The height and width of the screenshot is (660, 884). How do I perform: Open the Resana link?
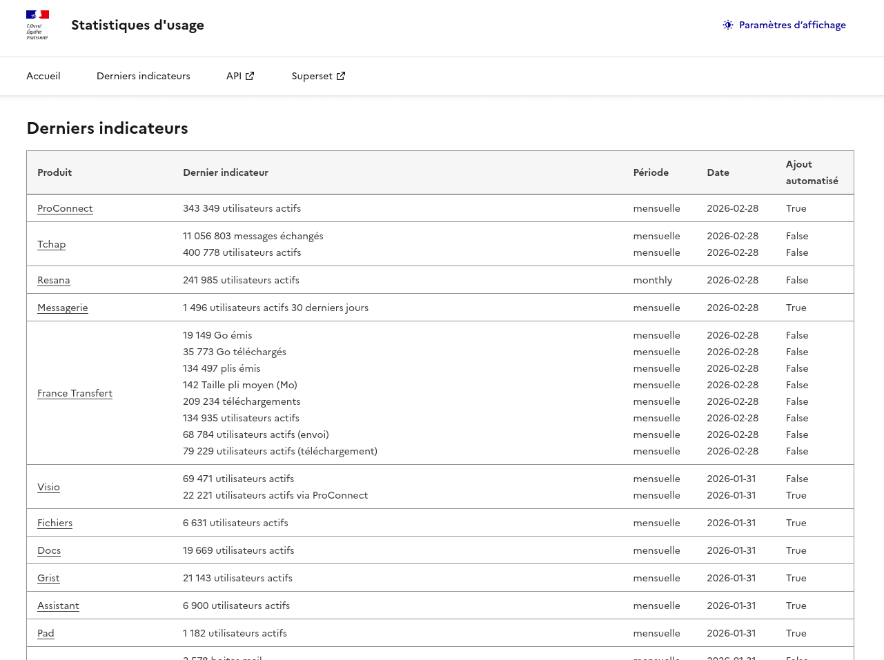[x=53, y=280]
